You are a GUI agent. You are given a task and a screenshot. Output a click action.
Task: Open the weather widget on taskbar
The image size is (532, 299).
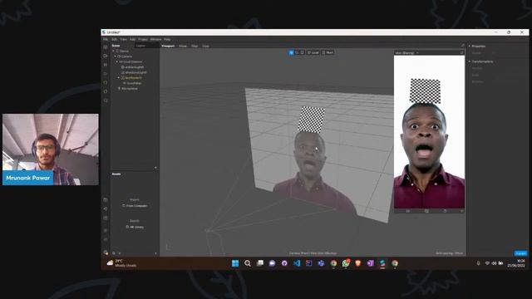pos(121,263)
